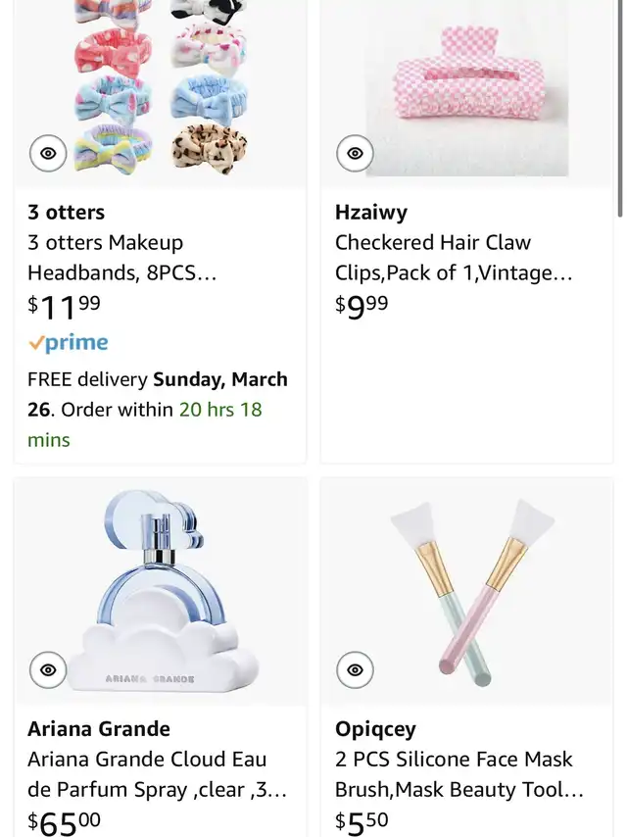Tap eye icon on 3 otters headbands
The width and height of the screenshot is (627, 837).
pyautogui.click(x=48, y=153)
